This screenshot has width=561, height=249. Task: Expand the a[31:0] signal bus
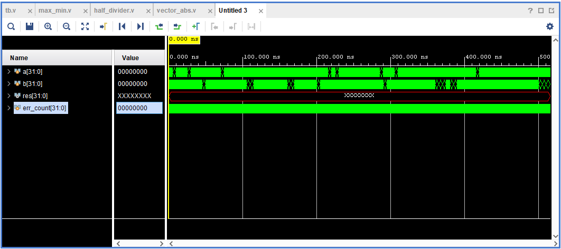pyautogui.click(x=8, y=71)
